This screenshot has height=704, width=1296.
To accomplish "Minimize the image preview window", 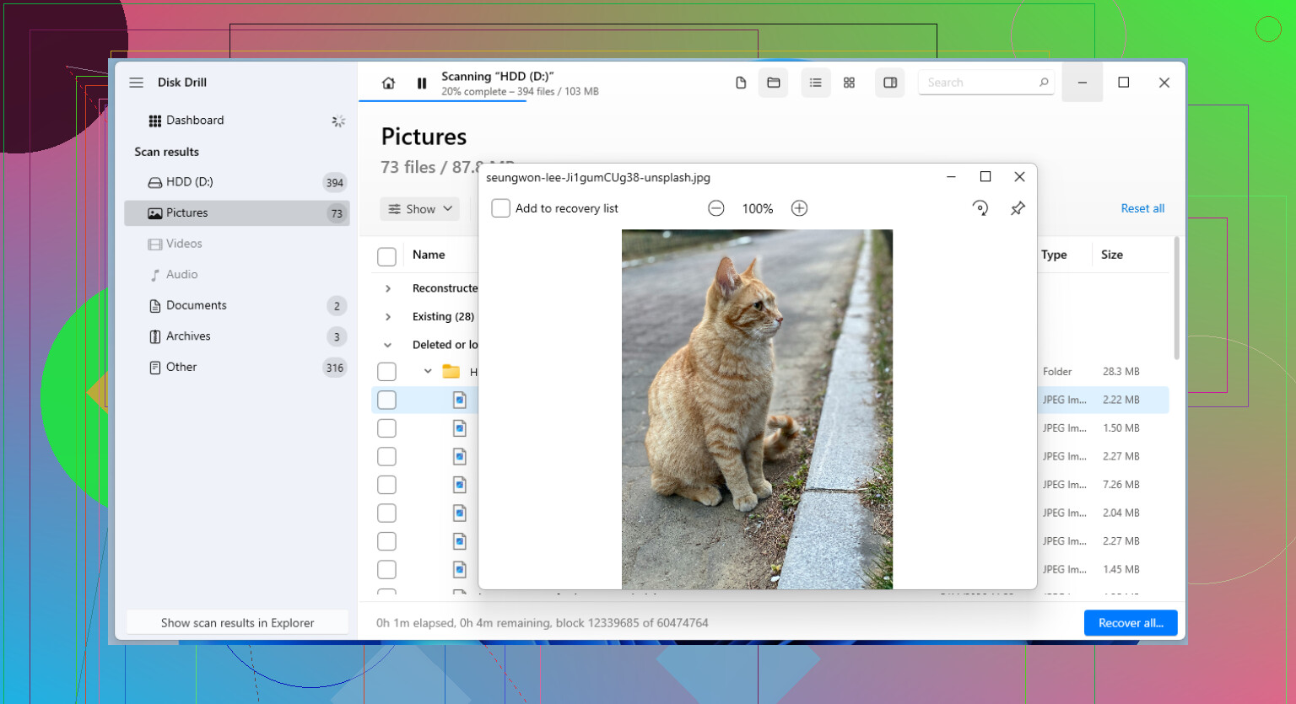I will [x=951, y=176].
